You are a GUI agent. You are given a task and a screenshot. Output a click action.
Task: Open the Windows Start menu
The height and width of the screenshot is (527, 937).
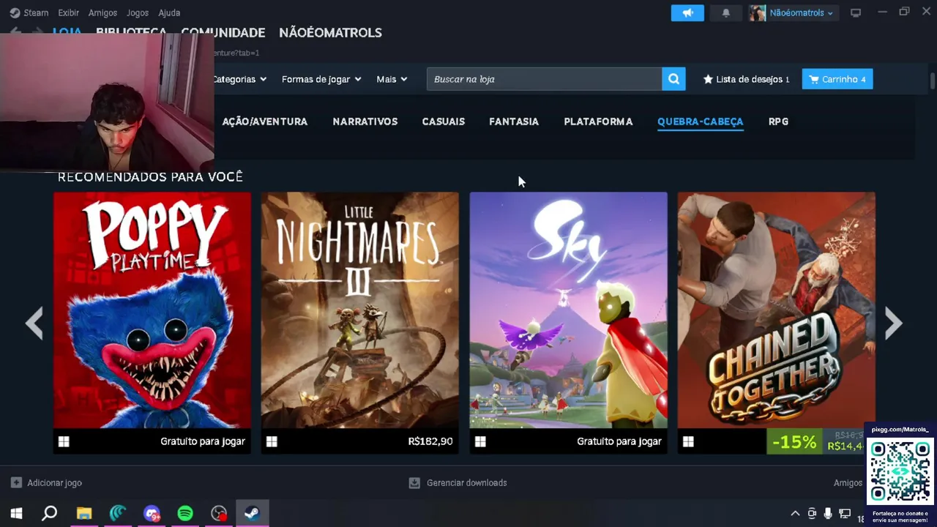click(x=16, y=514)
